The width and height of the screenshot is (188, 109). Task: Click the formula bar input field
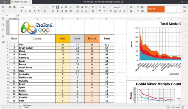coord(101,16)
